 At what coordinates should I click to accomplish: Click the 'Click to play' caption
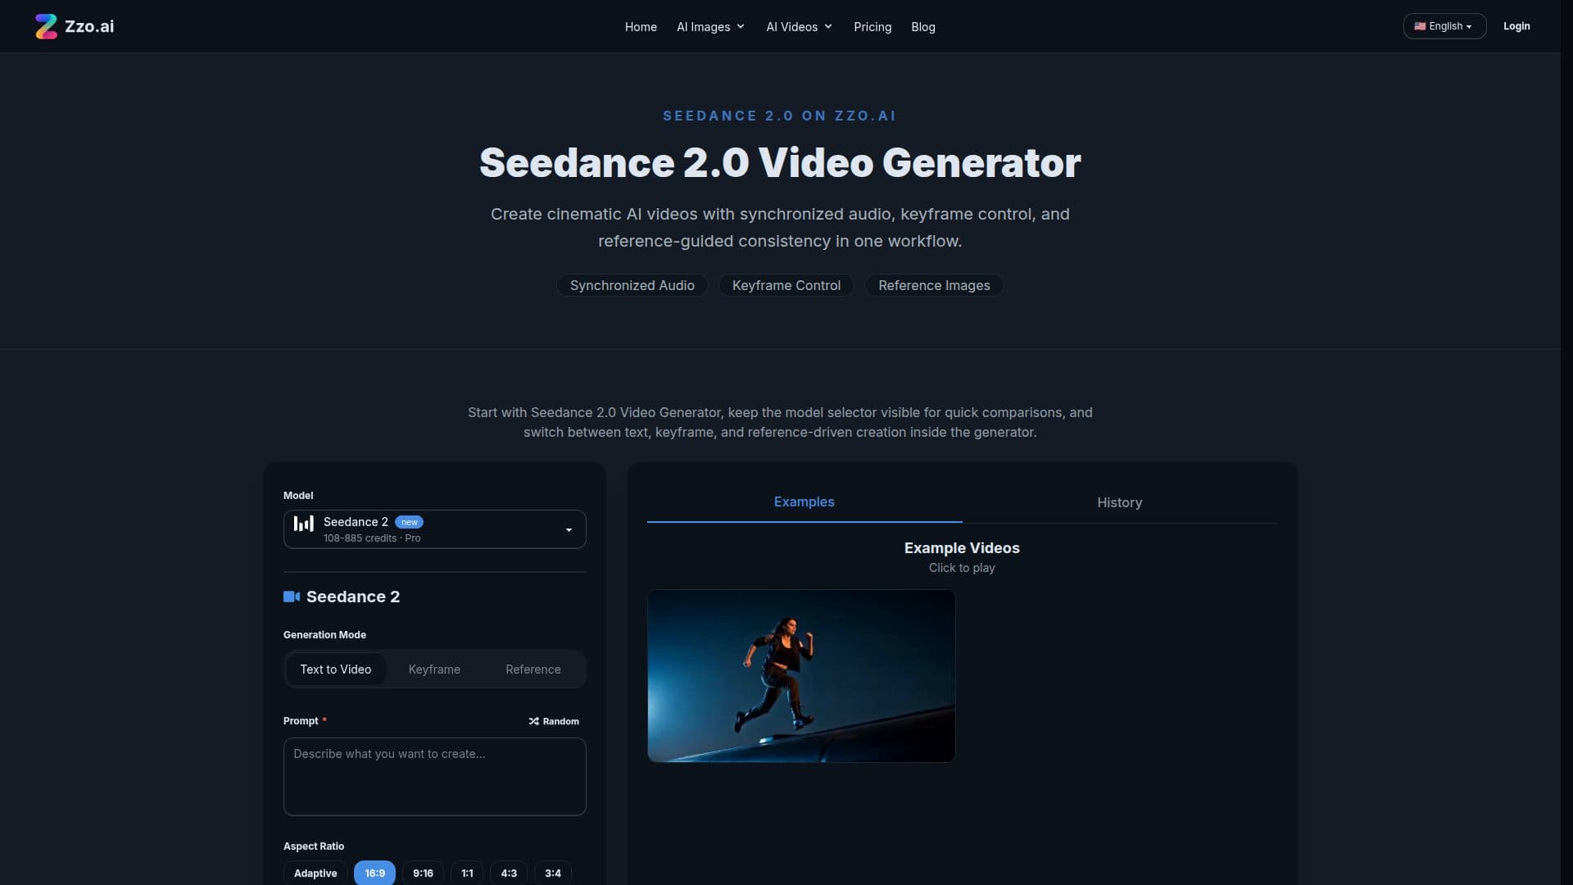point(962,568)
